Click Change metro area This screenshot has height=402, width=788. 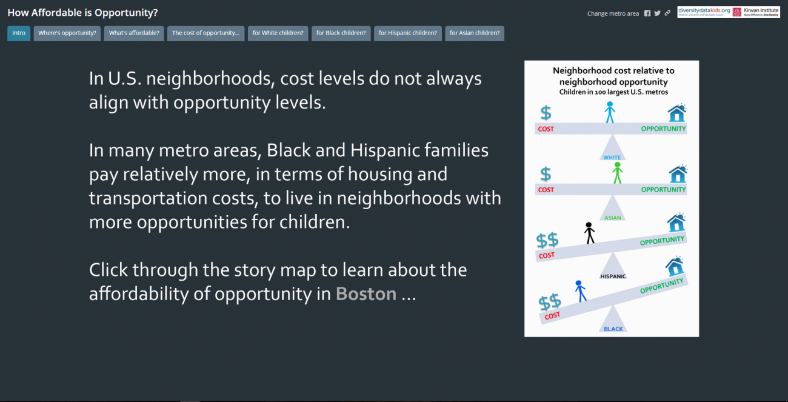(x=613, y=13)
